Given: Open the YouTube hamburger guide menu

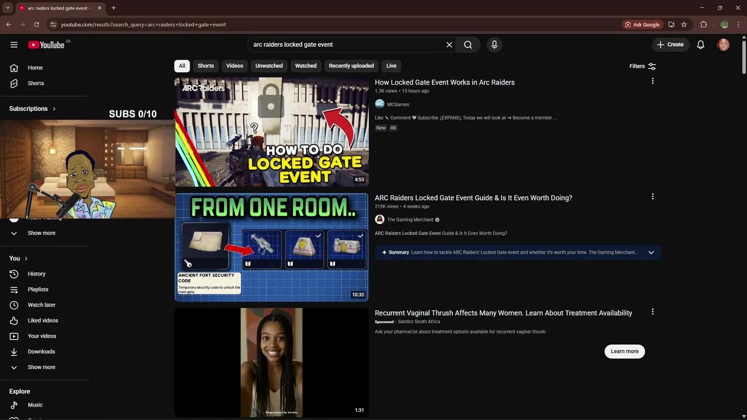Looking at the screenshot, I should (x=14, y=45).
